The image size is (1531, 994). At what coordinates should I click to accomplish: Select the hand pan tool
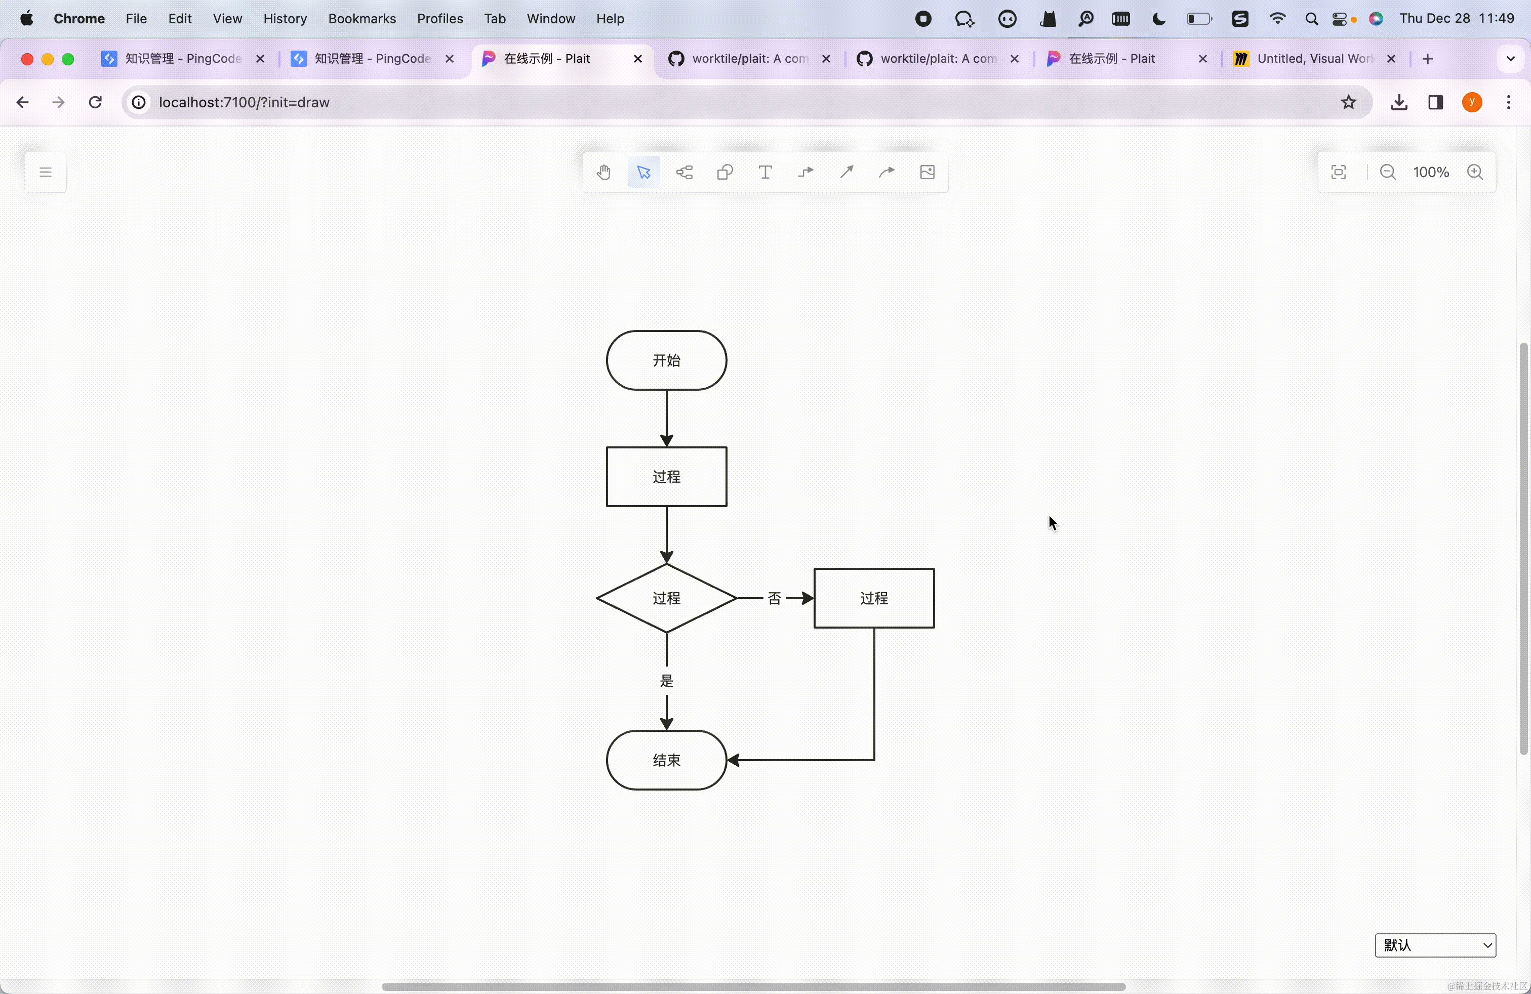[x=603, y=172]
